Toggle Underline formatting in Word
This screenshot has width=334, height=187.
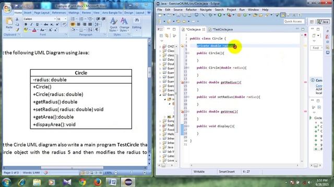pyautogui.click(x=37, y=24)
